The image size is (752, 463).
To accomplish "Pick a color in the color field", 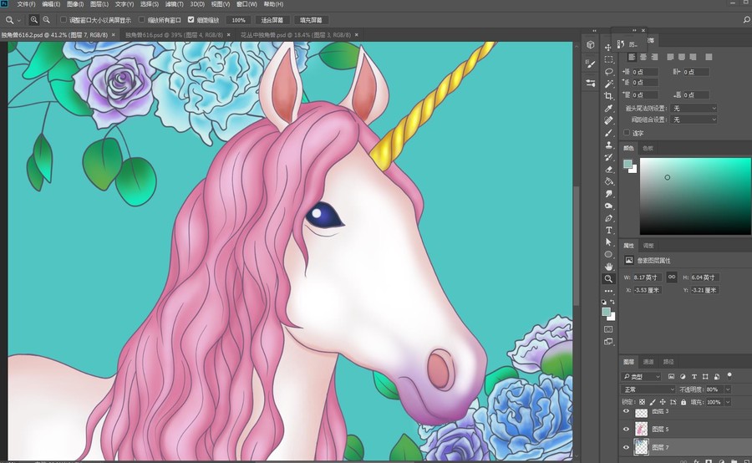I will pyautogui.click(x=695, y=196).
